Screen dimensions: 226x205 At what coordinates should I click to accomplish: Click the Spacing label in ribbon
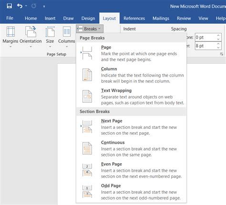[x=179, y=29]
